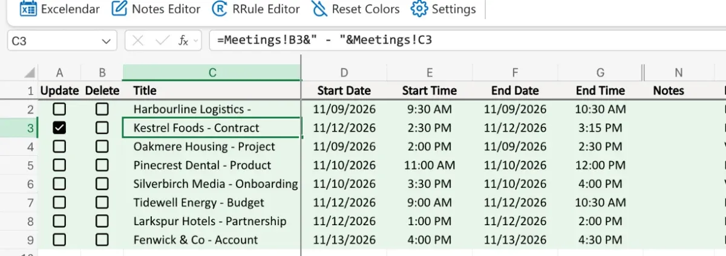Check Delete box for Tidewell Energy row
This screenshot has height=256, width=726.
pyautogui.click(x=102, y=203)
